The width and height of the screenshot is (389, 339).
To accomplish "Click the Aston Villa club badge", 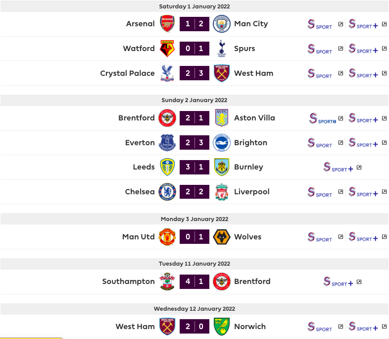I will pos(221,118).
